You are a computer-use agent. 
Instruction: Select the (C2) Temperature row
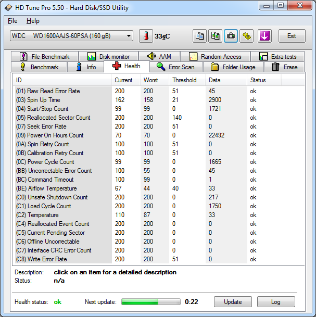(159, 215)
